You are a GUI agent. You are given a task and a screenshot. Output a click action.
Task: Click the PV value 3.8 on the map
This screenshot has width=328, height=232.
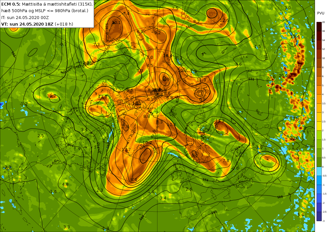(x=251, y=144)
